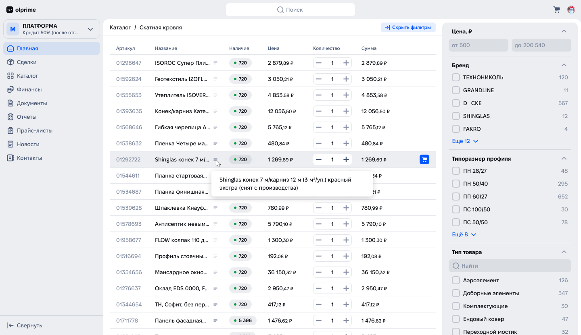581x335 pixels.
Task: Tick the ПН 50/40 profile size checkbox
Action: 456,184
